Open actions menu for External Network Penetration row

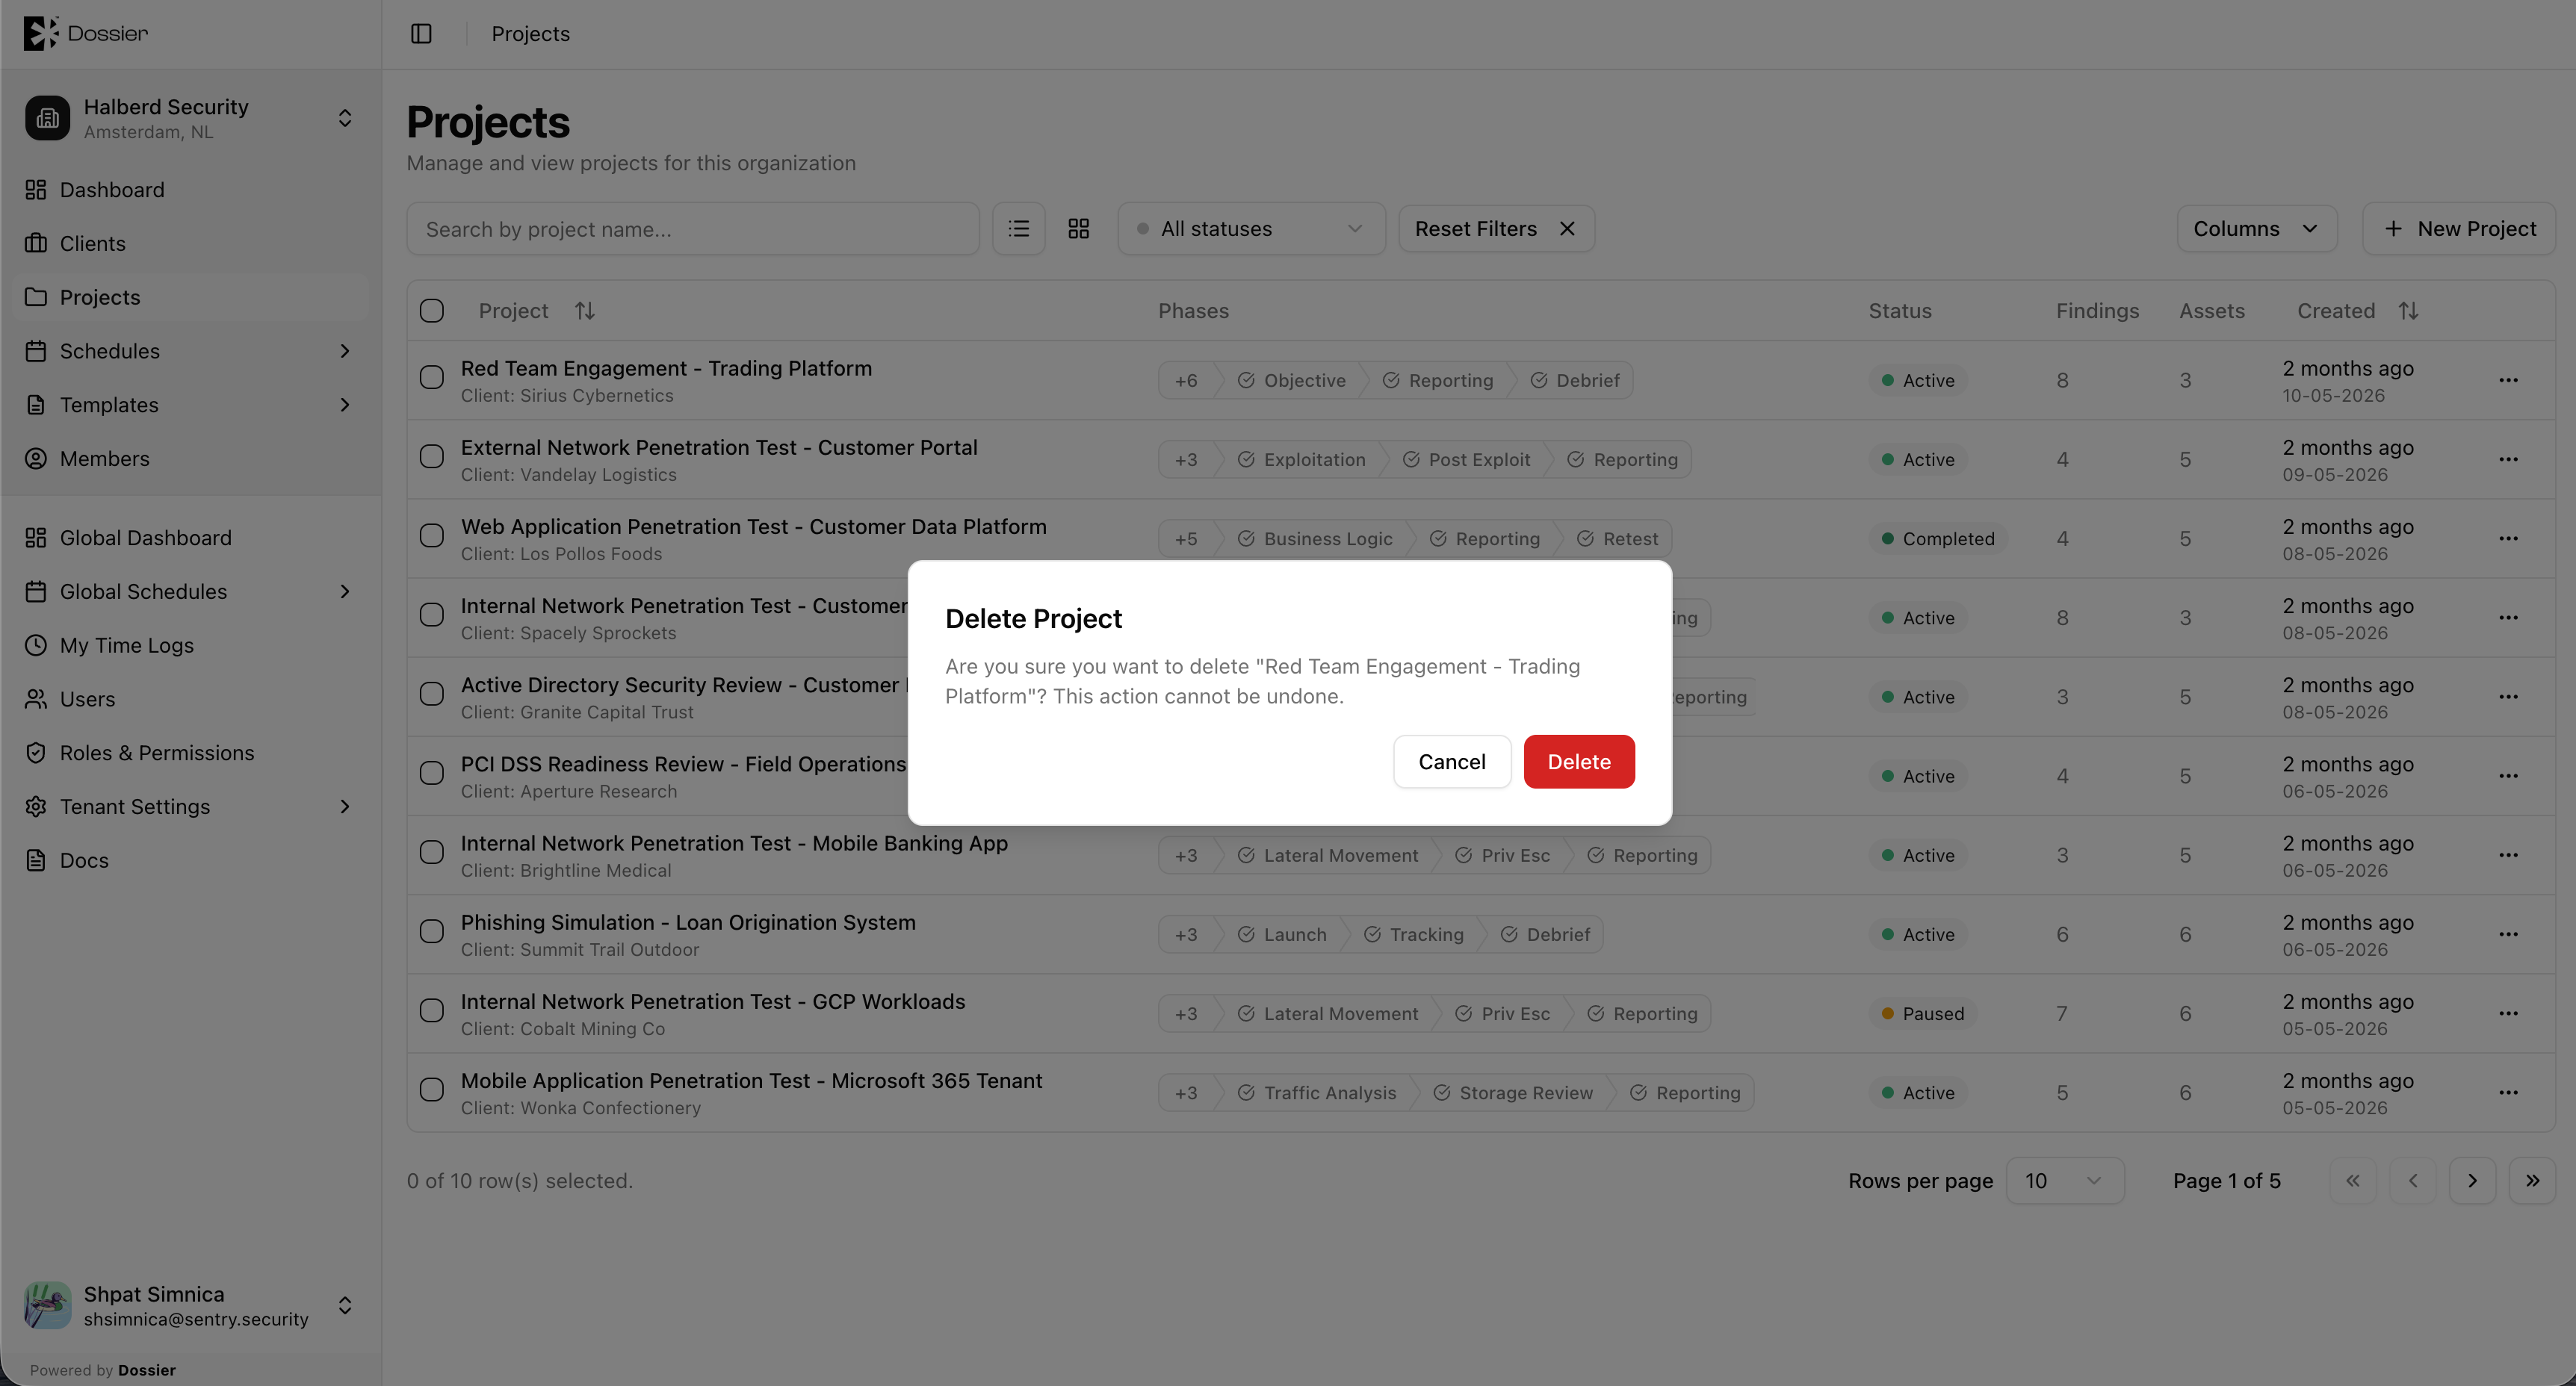click(x=2508, y=460)
